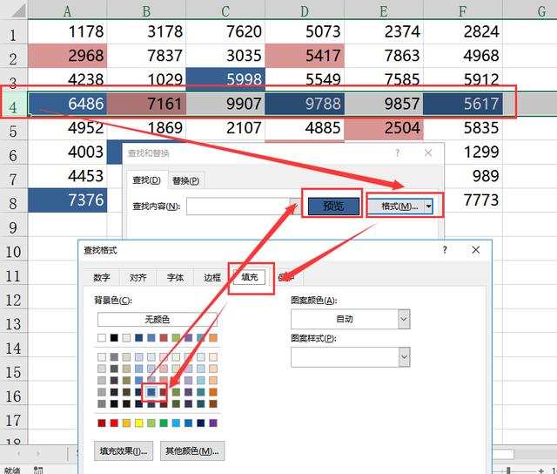This screenshot has height=474, width=557.
Task: Pick standard purple swatch
Action: point(213,423)
